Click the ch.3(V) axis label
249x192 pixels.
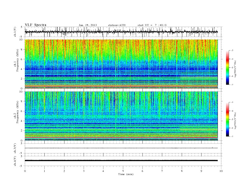(x=15, y=148)
